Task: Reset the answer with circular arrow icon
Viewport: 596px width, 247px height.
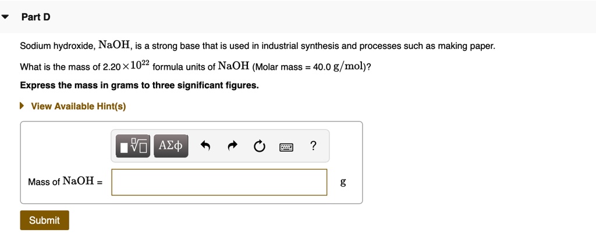Action: [259, 146]
